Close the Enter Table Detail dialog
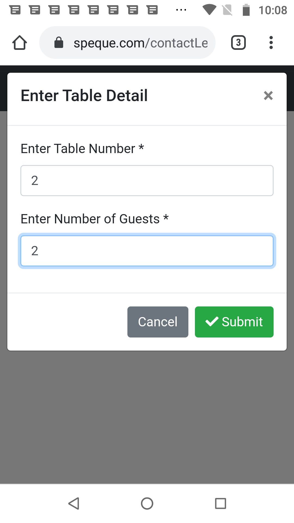The height and width of the screenshot is (523, 294). pyautogui.click(x=268, y=96)
